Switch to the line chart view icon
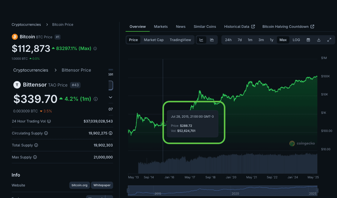This screenshot has height=198, width=337. click(x=201, y=40)
